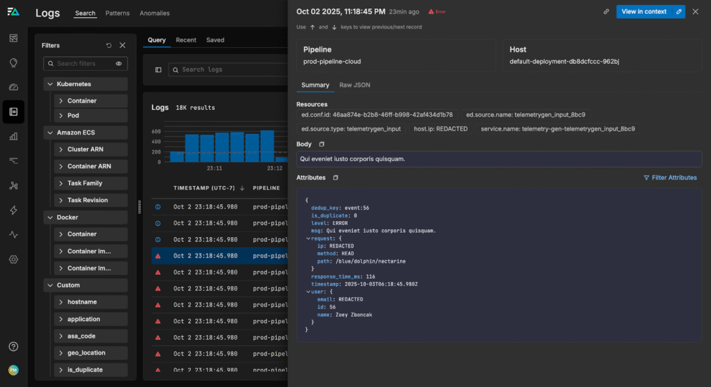Open the bar chart icon in the left sidebar
This screenshot has width=711, height=387.
(13, 136)
